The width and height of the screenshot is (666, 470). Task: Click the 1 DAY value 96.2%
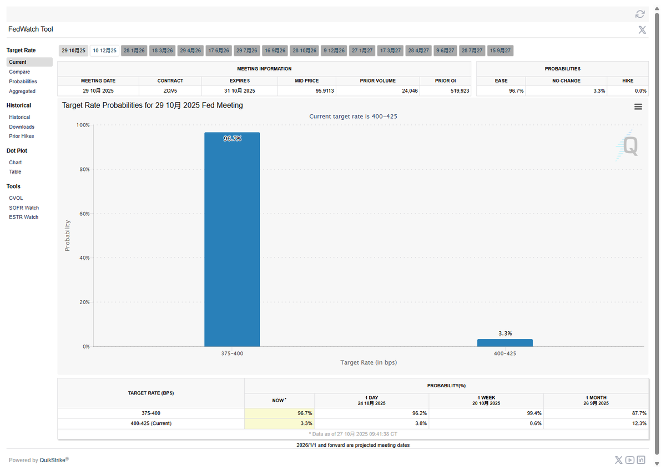[x=420, y=413]
